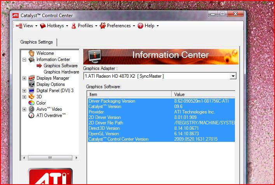This screenshot has width=275, height=185.
Task: Select Display Options tree item
Action: tap(51, 84)
